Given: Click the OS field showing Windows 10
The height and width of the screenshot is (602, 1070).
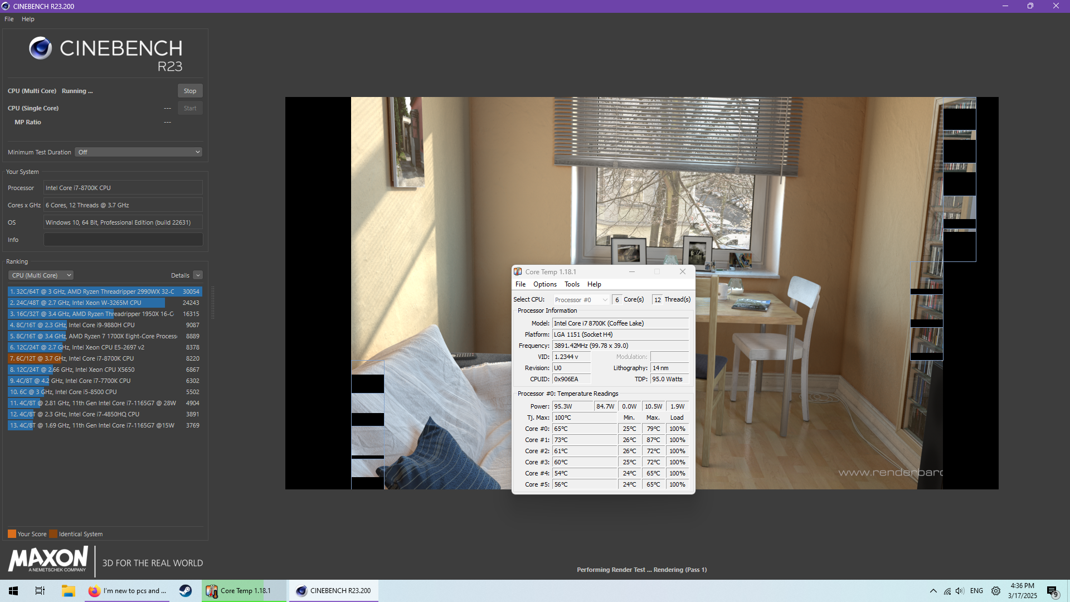Looking at the screenshot, I should (x=123, y=222).
